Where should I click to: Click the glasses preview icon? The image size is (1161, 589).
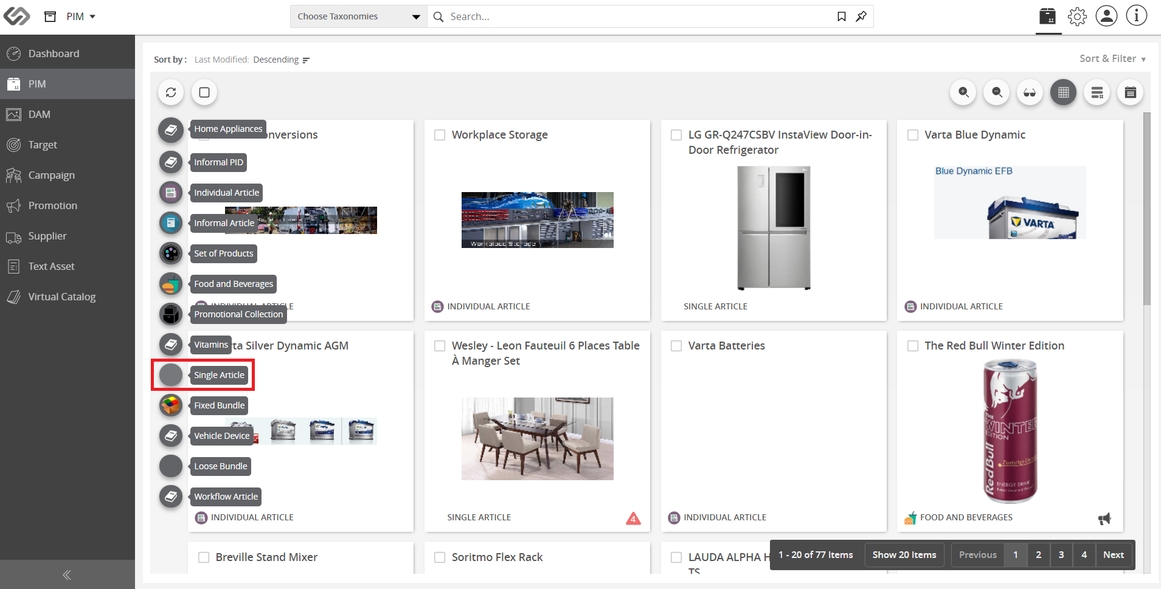(x=1030, y=92)
